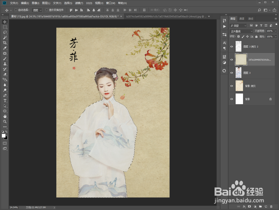Toggle visibility of the 背景 layer
This screenshot has width=279, height=210.
tap(232, 99)
